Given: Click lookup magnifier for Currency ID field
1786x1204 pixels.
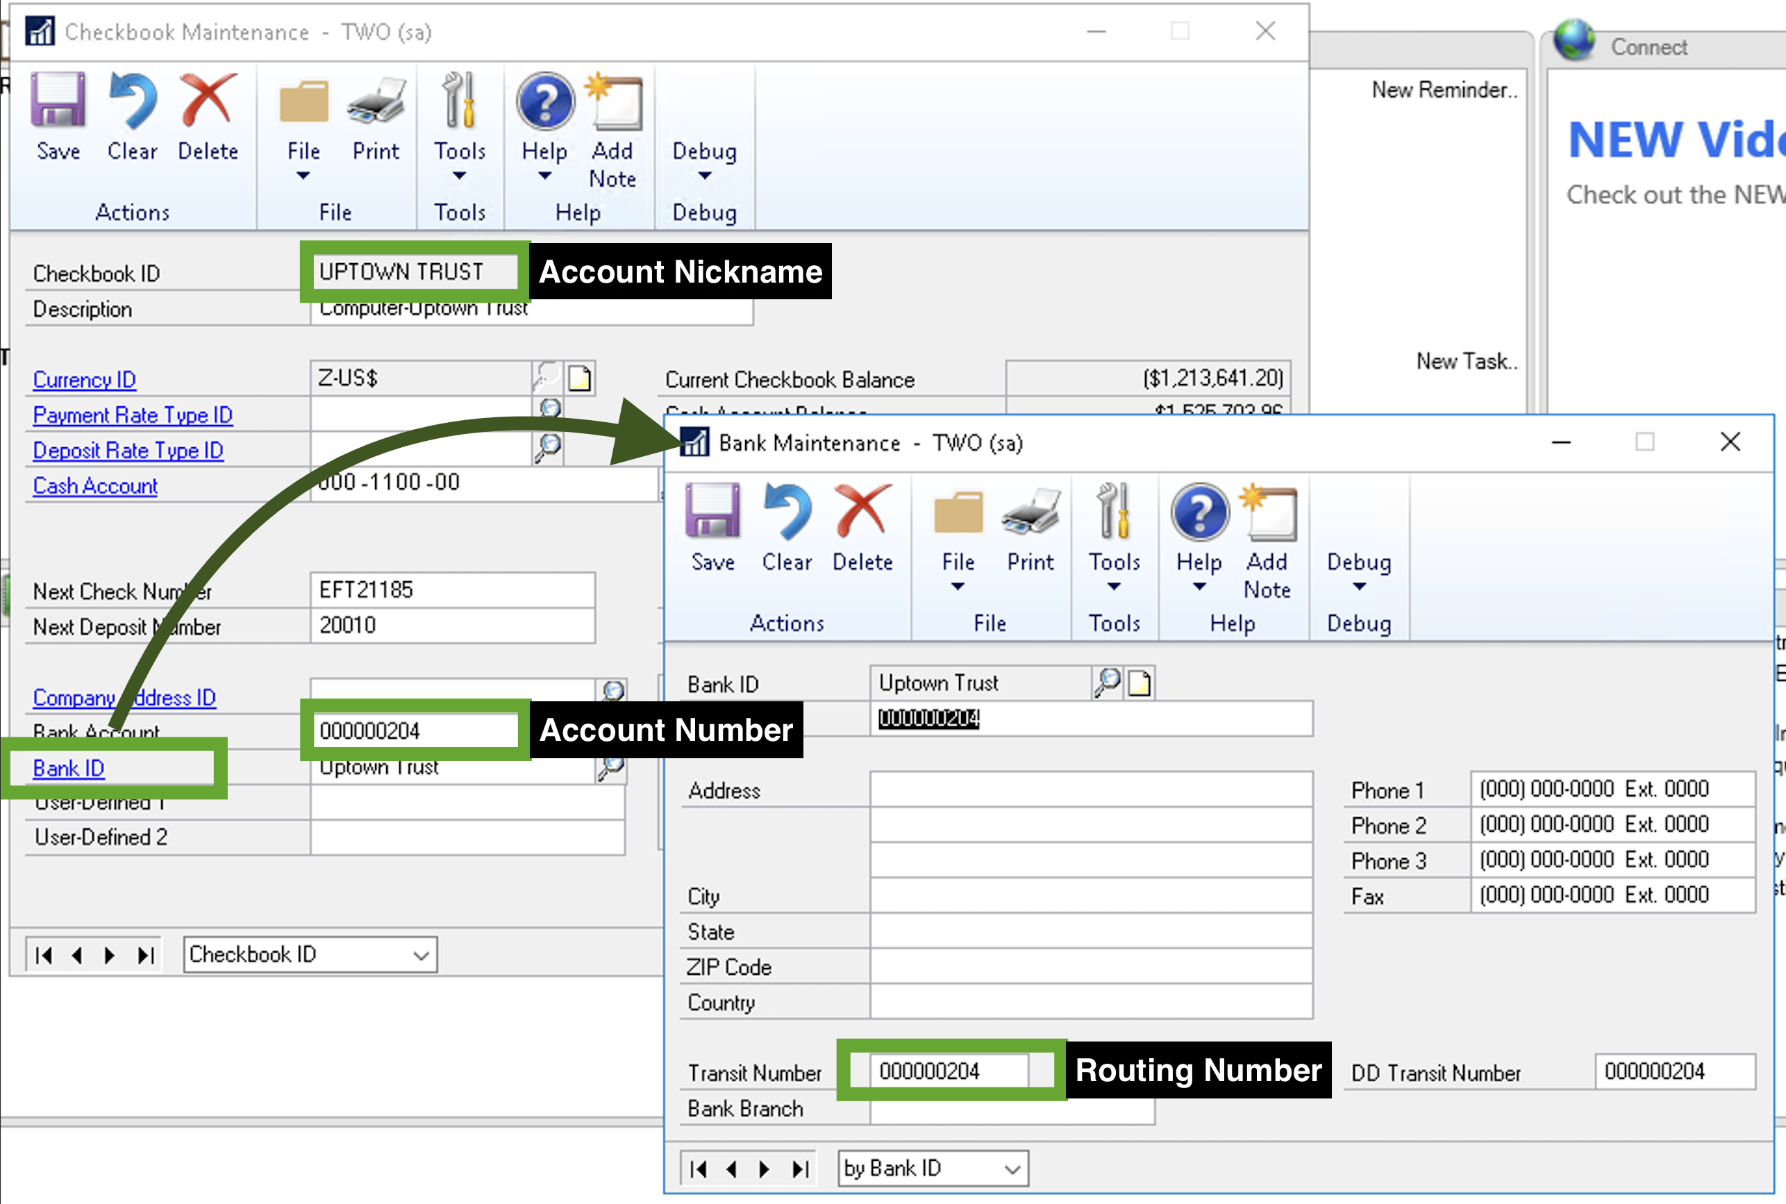Looking at the screenshot, I should (547, 377).
